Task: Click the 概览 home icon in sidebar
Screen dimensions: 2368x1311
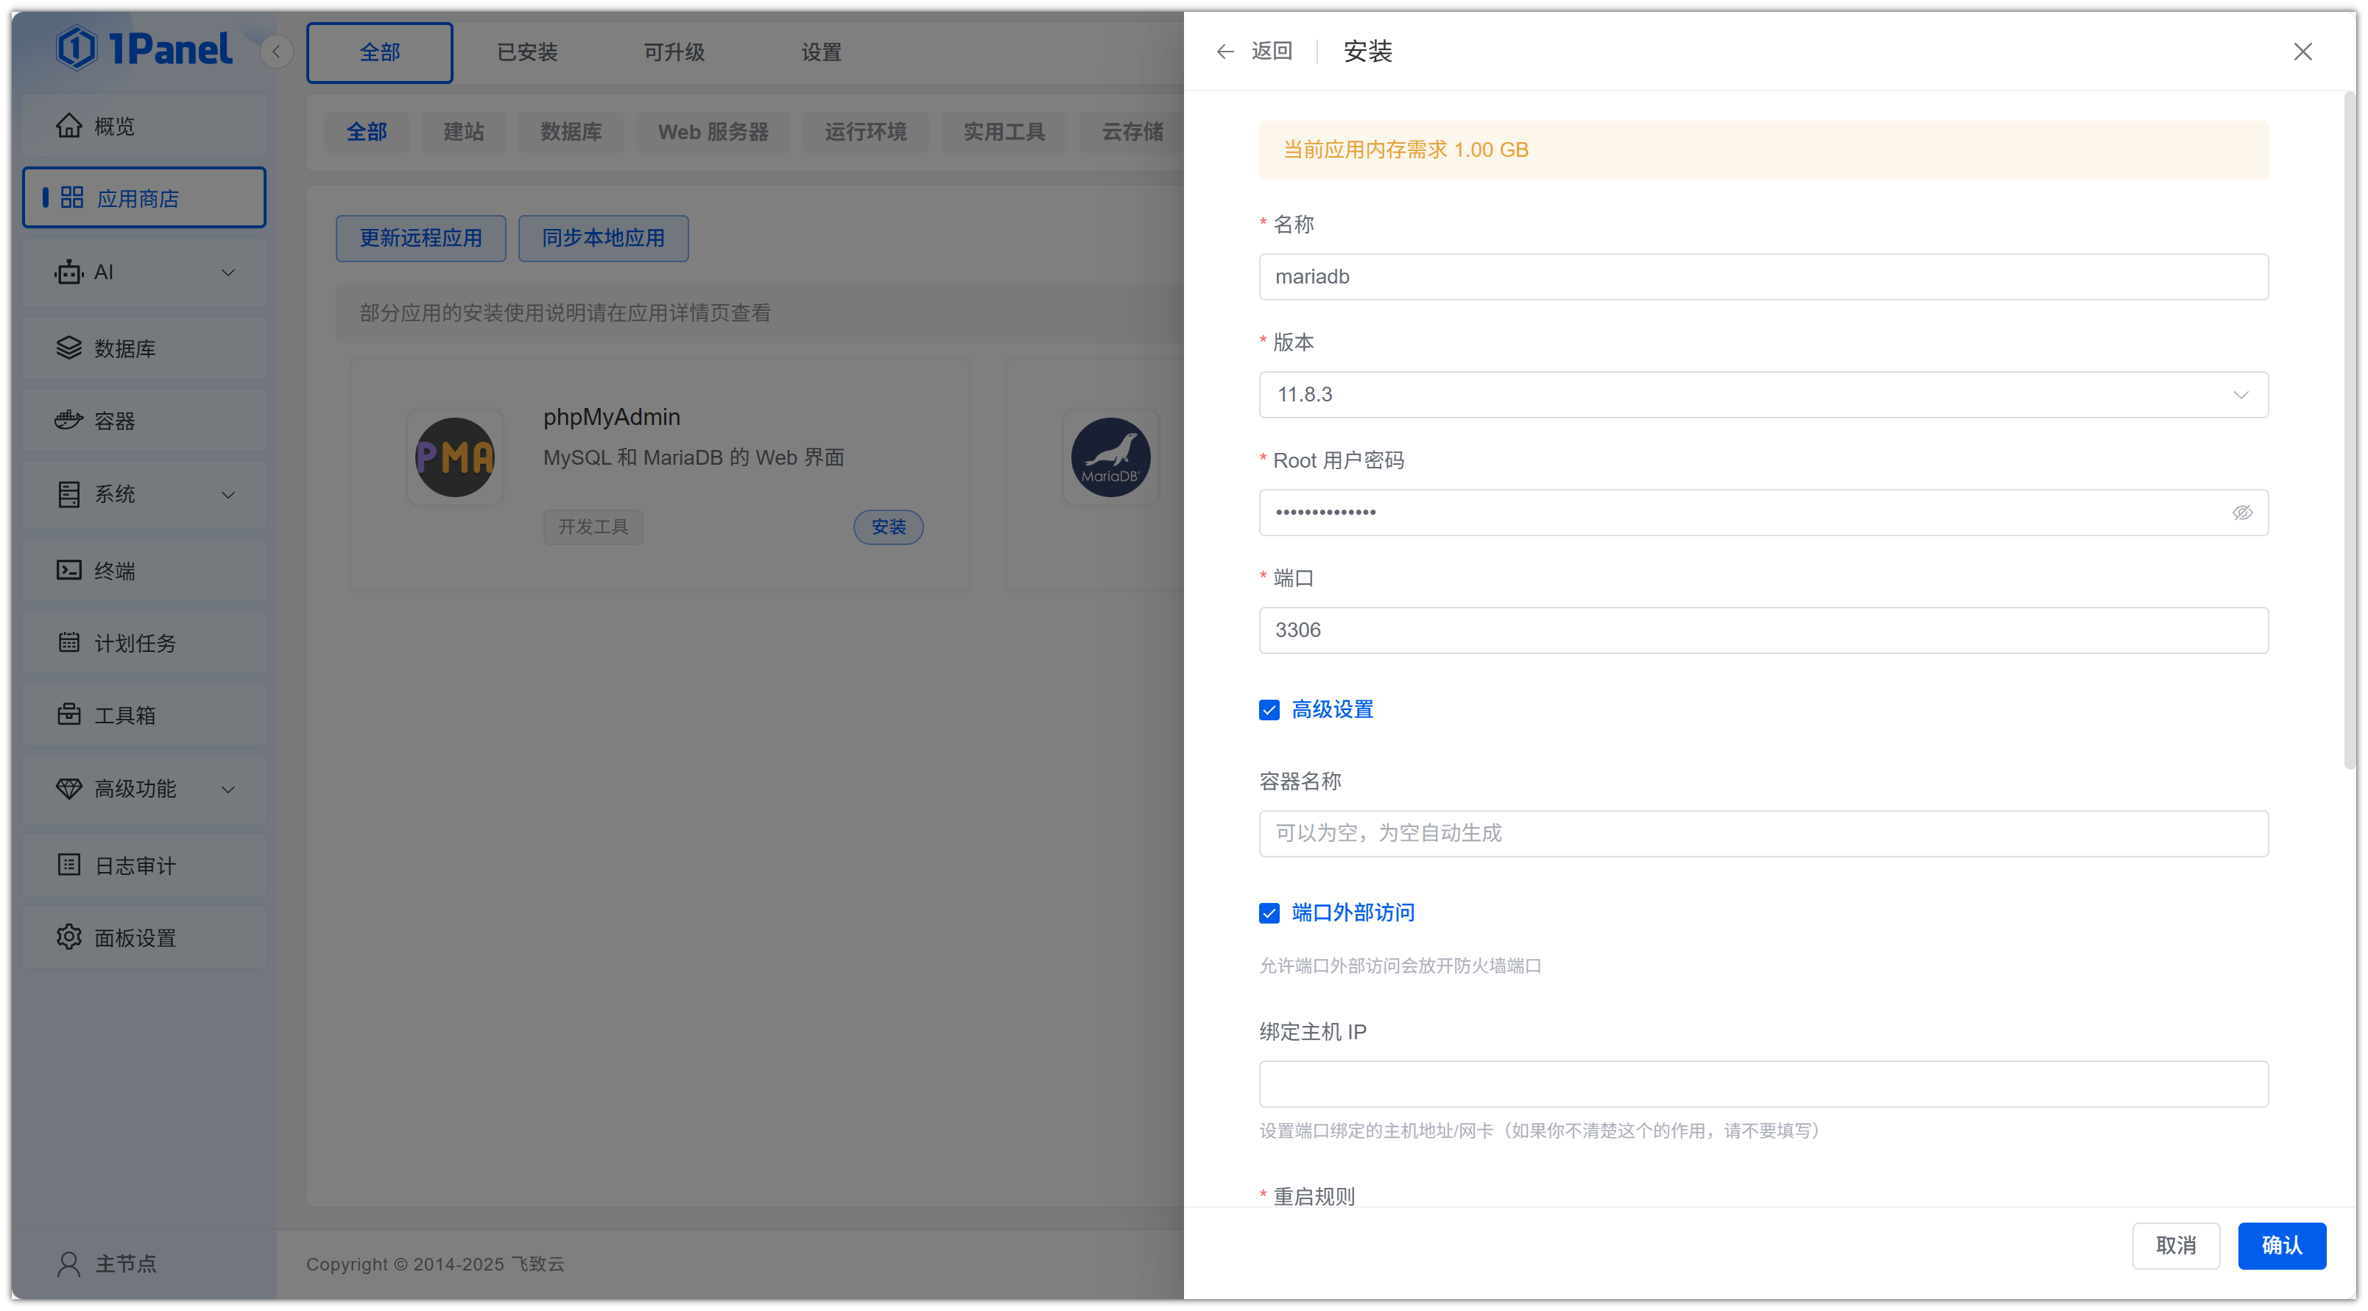Action: (69, 125)
